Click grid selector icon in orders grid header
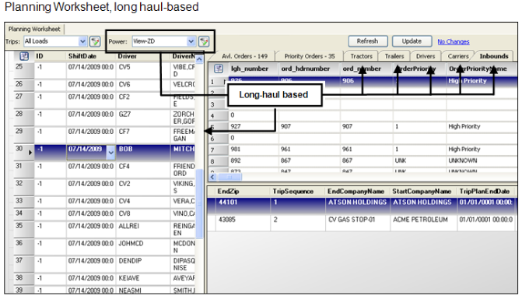522x296 pixels. [x=219, y=69]
